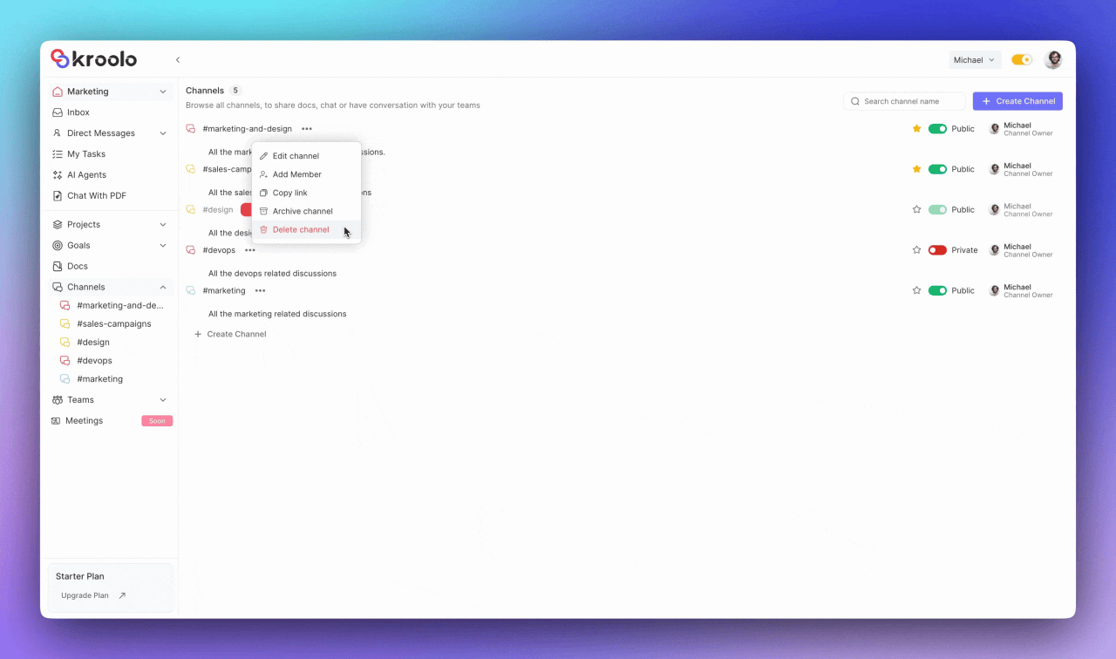Image resolution: width=1116 pixels, height=659 pixels.
Task: Click the search channel name field
Action: point(905,101)
